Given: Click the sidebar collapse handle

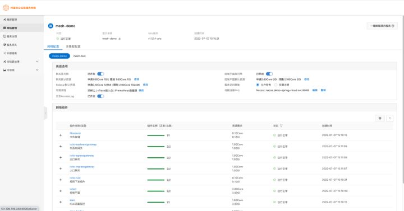Looking at the screenshot, I should (45, 113).
